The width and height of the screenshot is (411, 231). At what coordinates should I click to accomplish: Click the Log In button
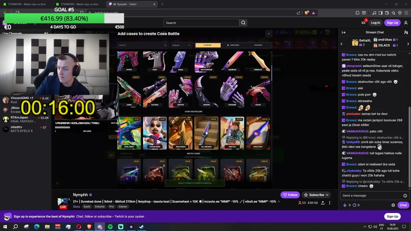point(375,23)
